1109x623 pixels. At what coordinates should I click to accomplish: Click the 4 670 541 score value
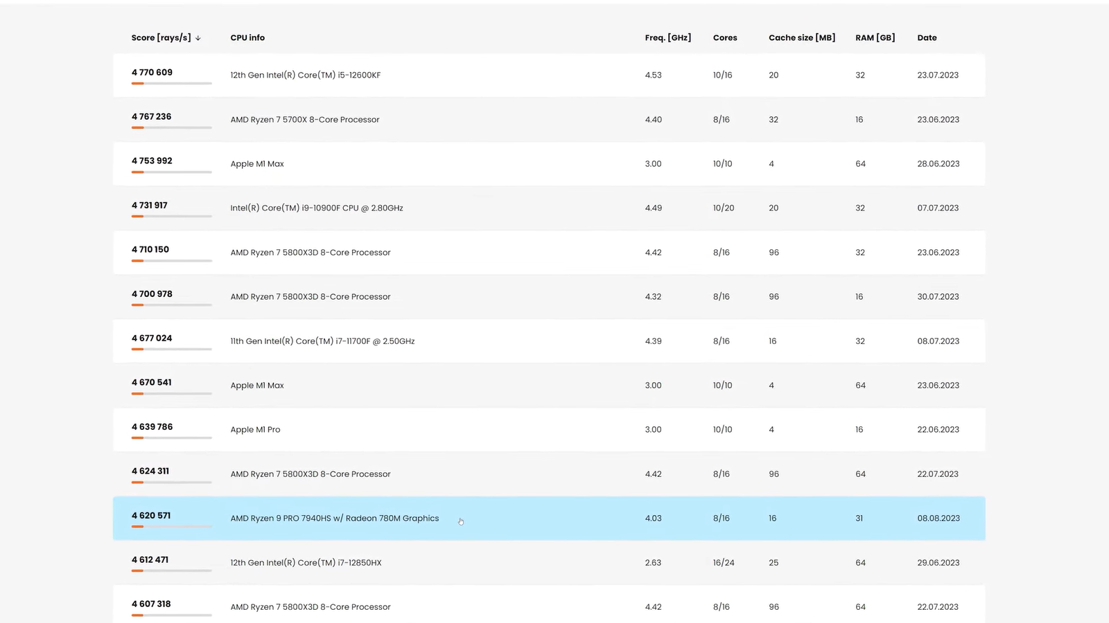point(151,382)
